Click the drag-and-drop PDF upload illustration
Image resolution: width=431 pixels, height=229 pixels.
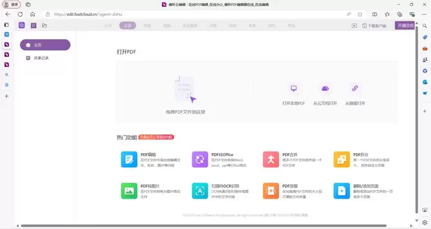tap(186, 89)
